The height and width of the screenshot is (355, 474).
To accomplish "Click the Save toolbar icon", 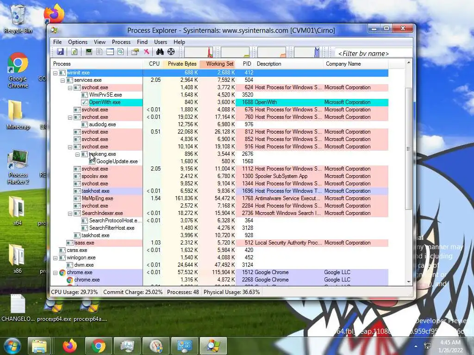I will coord(61,52).
